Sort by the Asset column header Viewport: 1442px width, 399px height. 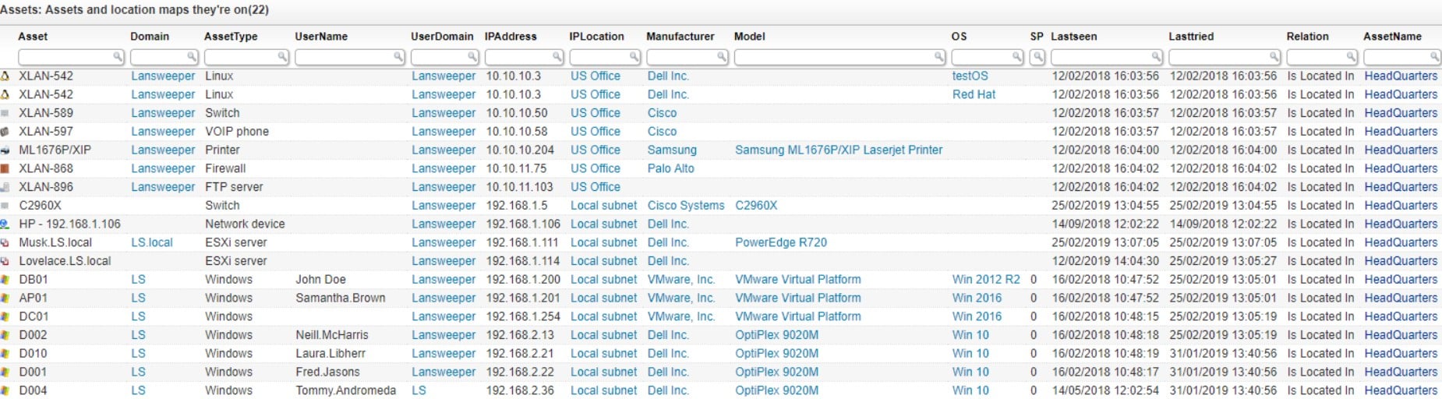pos(33,37)
